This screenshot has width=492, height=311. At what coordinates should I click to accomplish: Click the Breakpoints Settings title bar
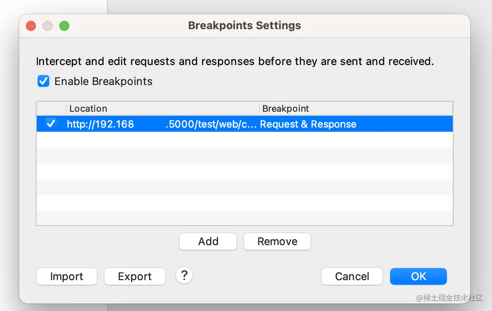(x=244, y=26)
